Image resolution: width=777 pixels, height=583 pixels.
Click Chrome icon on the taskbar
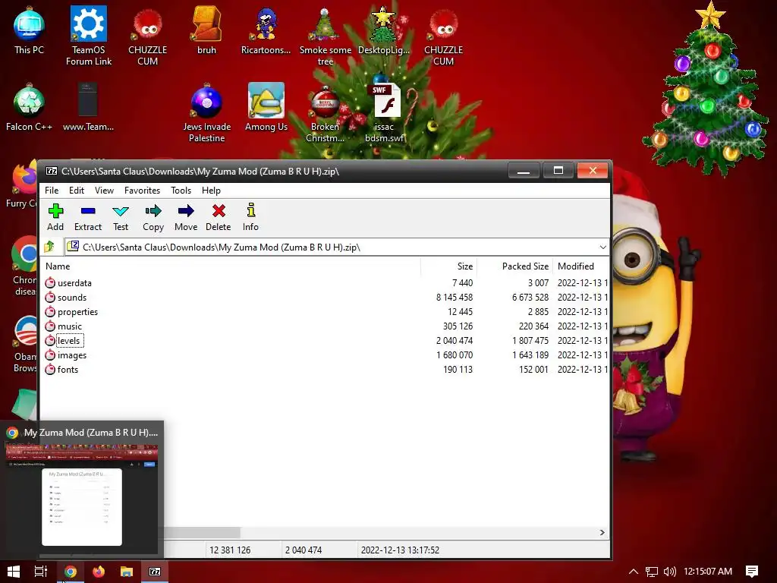click(x=71, y=572)
